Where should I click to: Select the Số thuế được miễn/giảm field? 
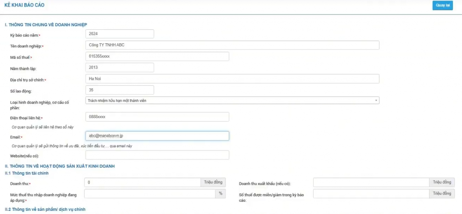coord(370,194)
